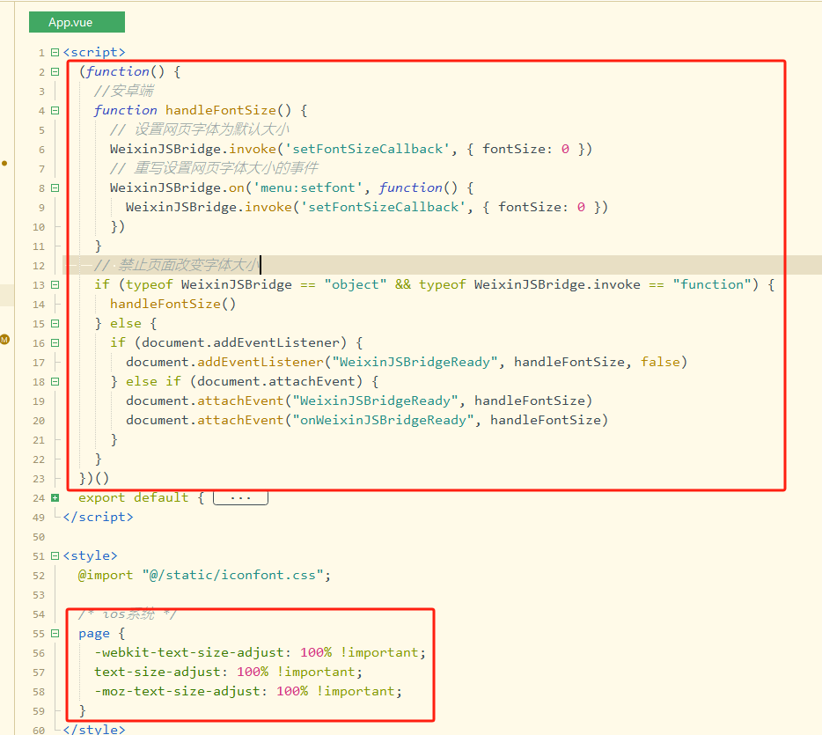Screen dimensions: 822x735
Task: Click the 'page' selector on line 55
Action: point(94,634)
